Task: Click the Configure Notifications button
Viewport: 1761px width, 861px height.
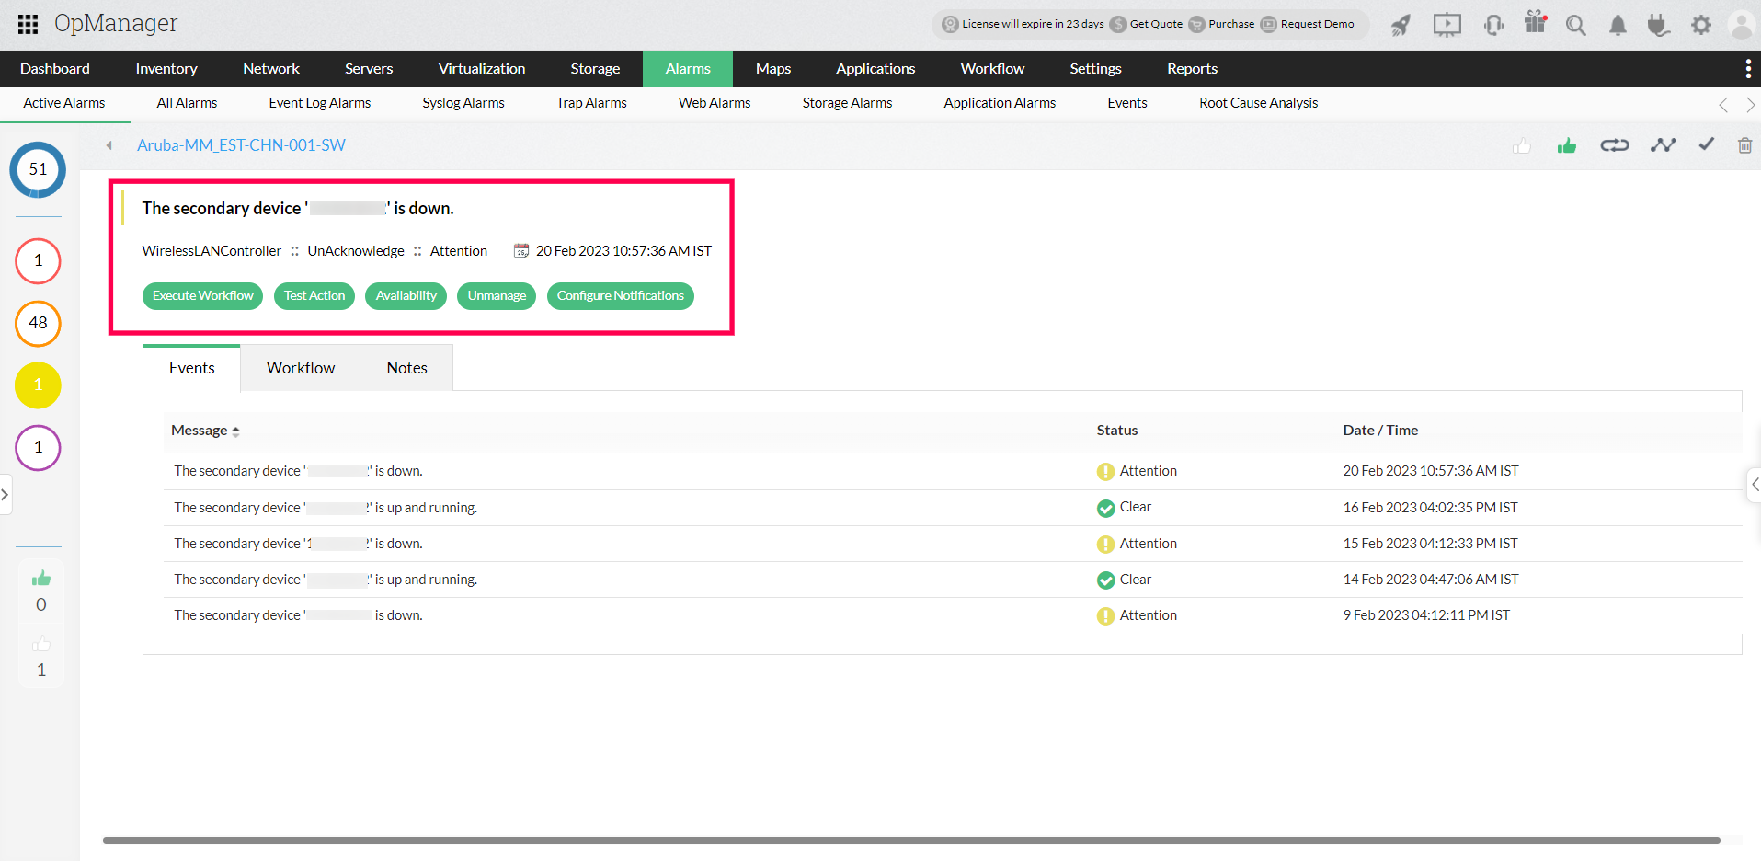Action: (x=620, y=295)
